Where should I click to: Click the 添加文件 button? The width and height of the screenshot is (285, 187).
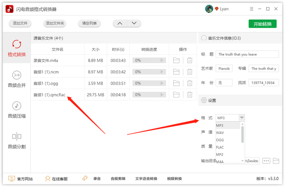[20, 23]
